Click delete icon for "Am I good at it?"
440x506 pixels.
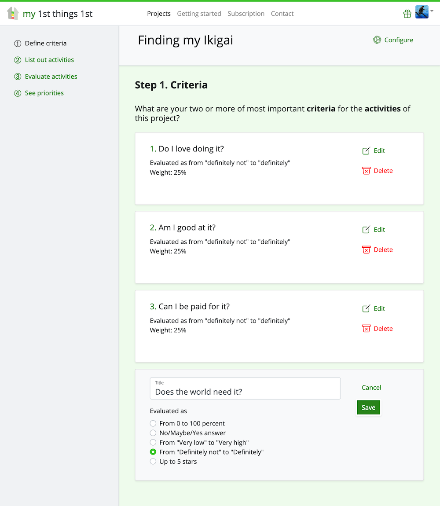(366, 249)
